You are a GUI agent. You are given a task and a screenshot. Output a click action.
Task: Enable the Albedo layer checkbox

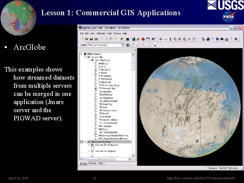click(x=96, y=63)
